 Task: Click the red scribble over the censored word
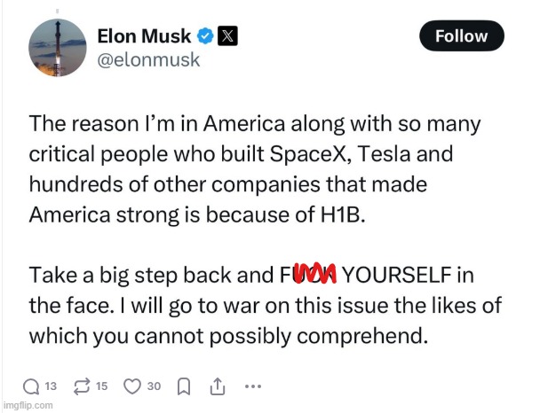(314, 276)
